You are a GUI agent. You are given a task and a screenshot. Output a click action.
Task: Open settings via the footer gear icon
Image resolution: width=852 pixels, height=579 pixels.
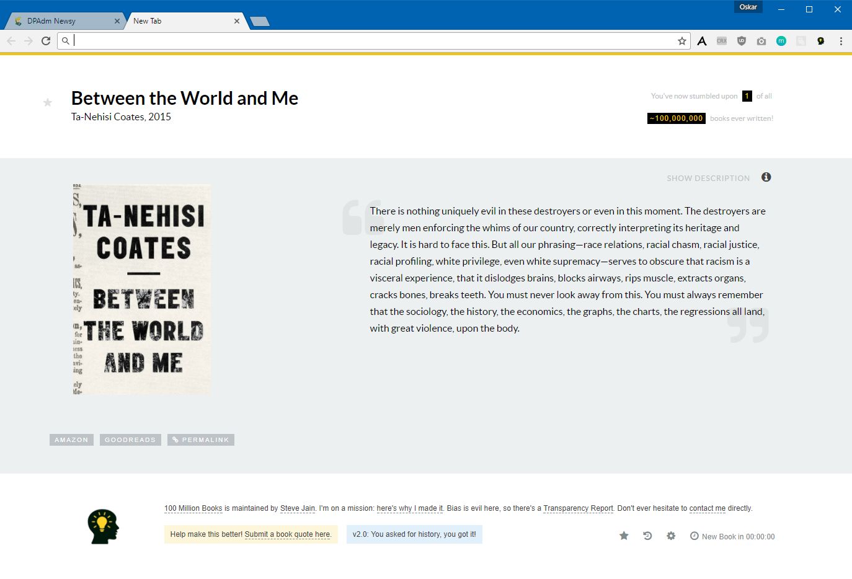click(x=671, y=536)
